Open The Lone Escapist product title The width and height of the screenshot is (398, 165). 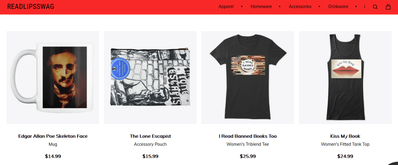pyautogui.click(x=150, y=136)
